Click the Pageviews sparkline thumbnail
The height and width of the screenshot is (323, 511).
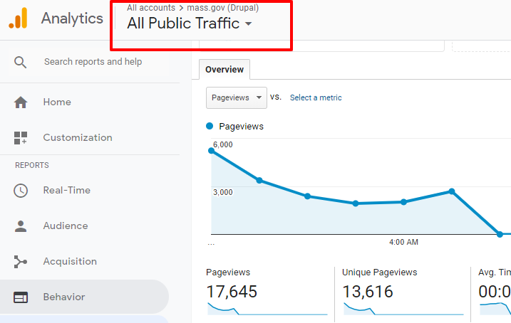point(267,309)
